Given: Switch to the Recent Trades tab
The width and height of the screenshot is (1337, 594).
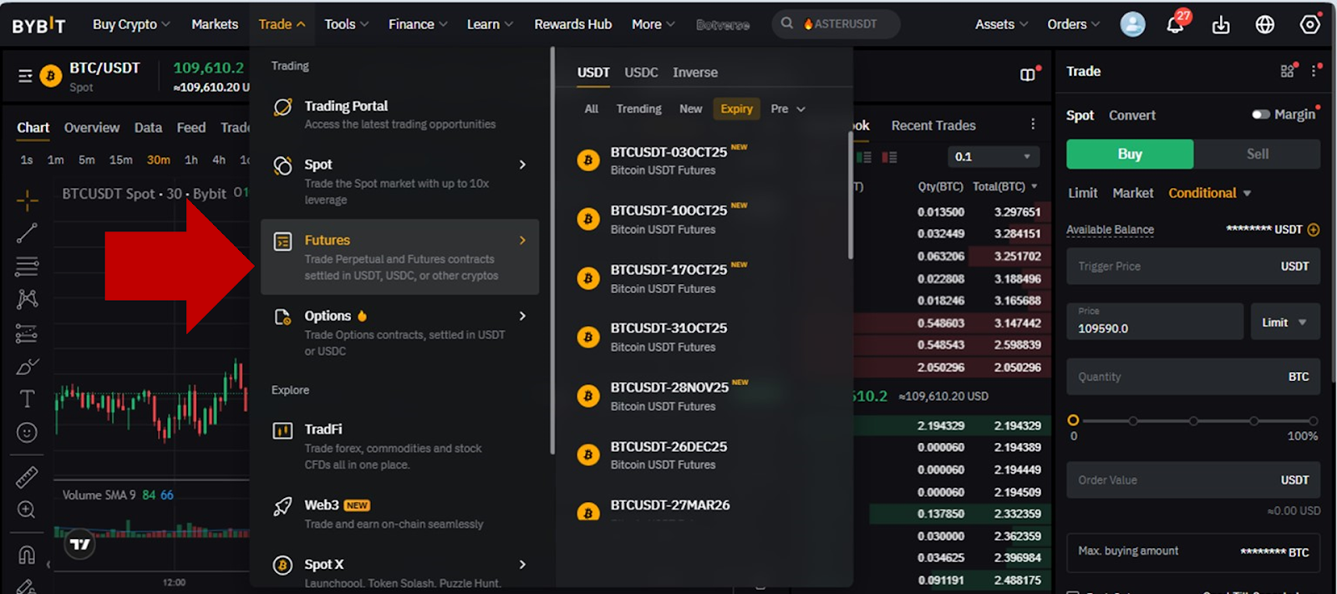Looking at the screenshot, I should [933, 125].
